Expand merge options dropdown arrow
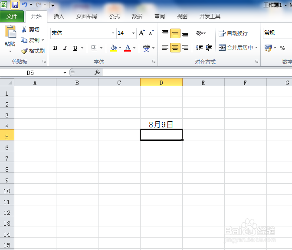292x250 pixels. (x=256, y=48)
